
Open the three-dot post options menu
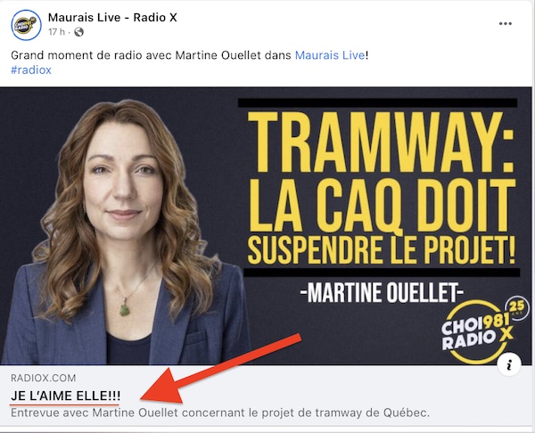[x=506, y=23]
